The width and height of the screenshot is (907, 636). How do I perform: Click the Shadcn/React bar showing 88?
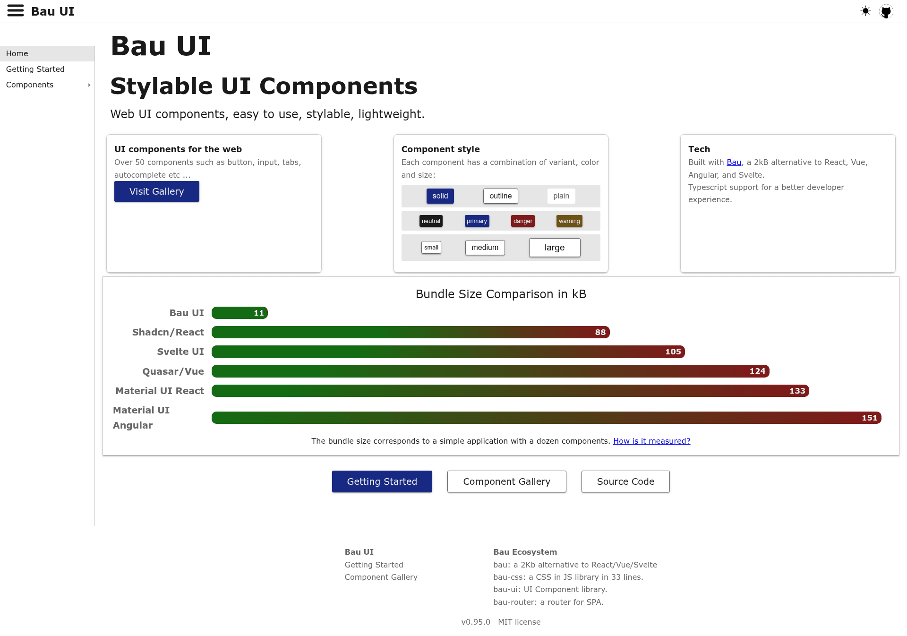pos(411,332)
